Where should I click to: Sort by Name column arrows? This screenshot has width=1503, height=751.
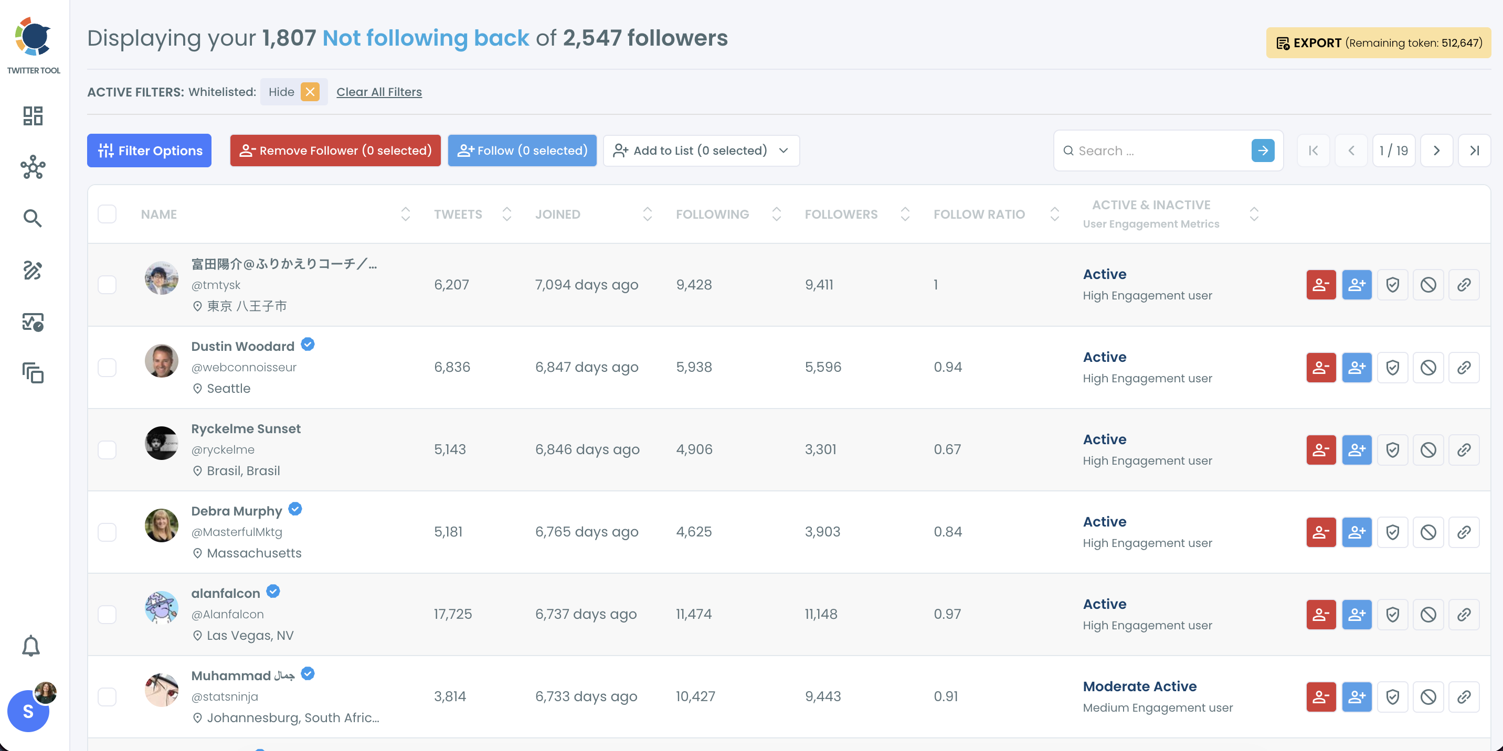(406, 214)
